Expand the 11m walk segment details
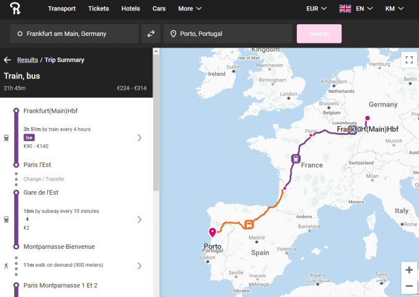Image resolution: width=419 pixels, height=297 pixels. [139, 265]
